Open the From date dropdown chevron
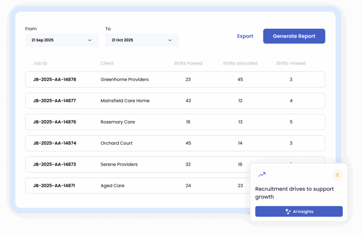The width and height of the screenshot is (362, 236). (90, 40)
